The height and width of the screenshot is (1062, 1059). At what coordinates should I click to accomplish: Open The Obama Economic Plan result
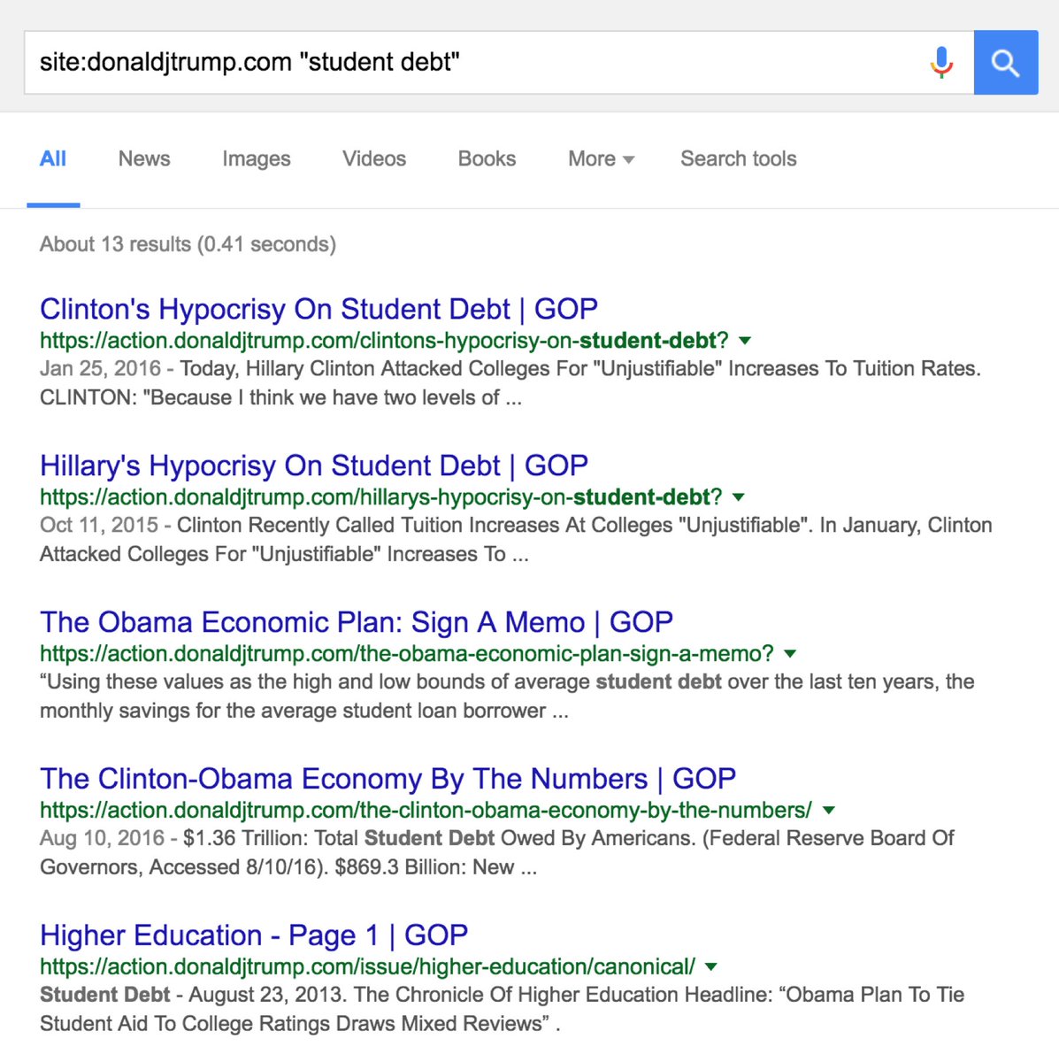pos(357,622)
